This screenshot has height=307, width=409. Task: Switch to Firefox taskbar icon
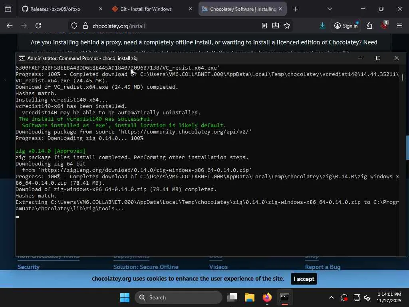267,297
